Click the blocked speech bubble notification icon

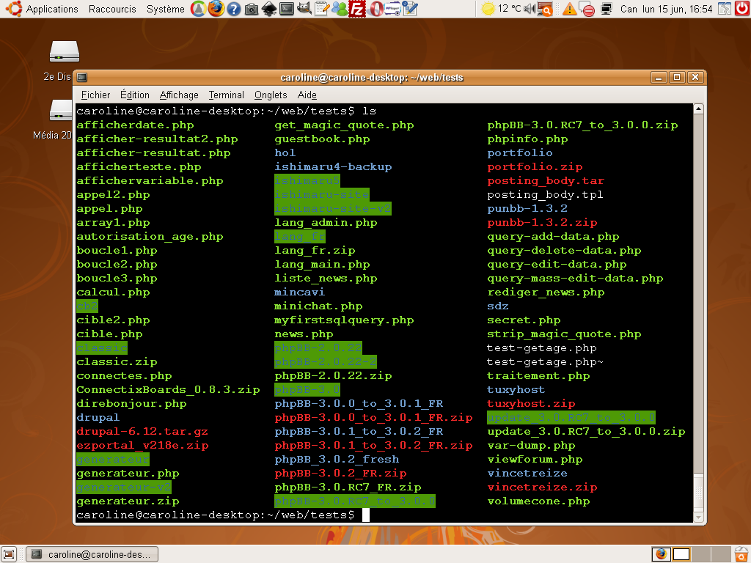tap(587, 9)
